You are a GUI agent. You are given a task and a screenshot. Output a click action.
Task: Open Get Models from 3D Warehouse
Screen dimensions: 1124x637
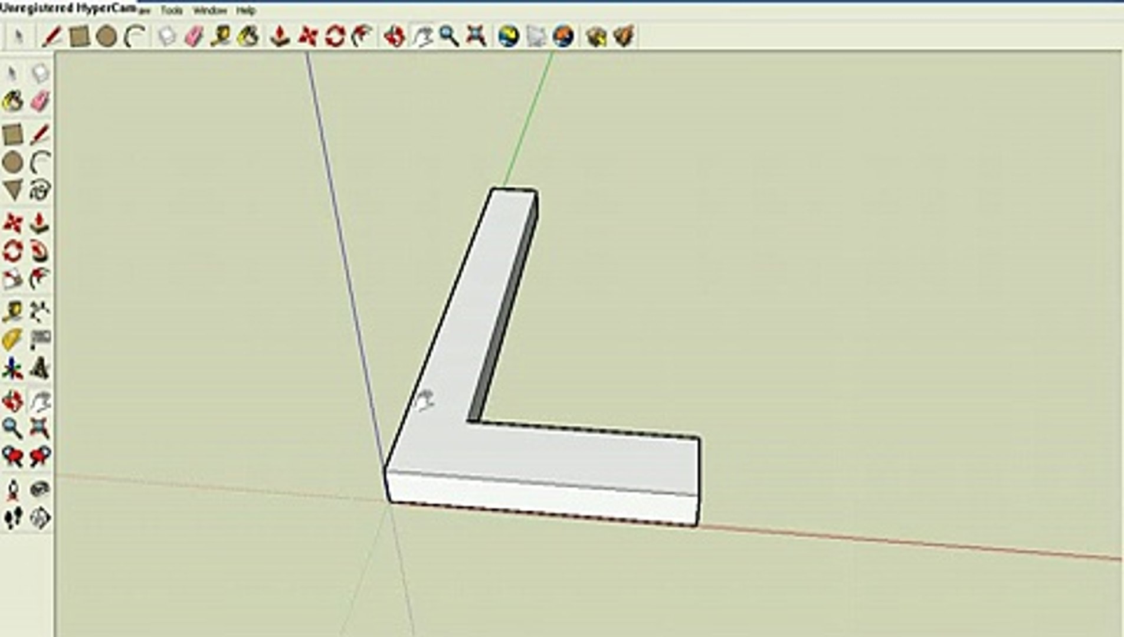(596, 37)
